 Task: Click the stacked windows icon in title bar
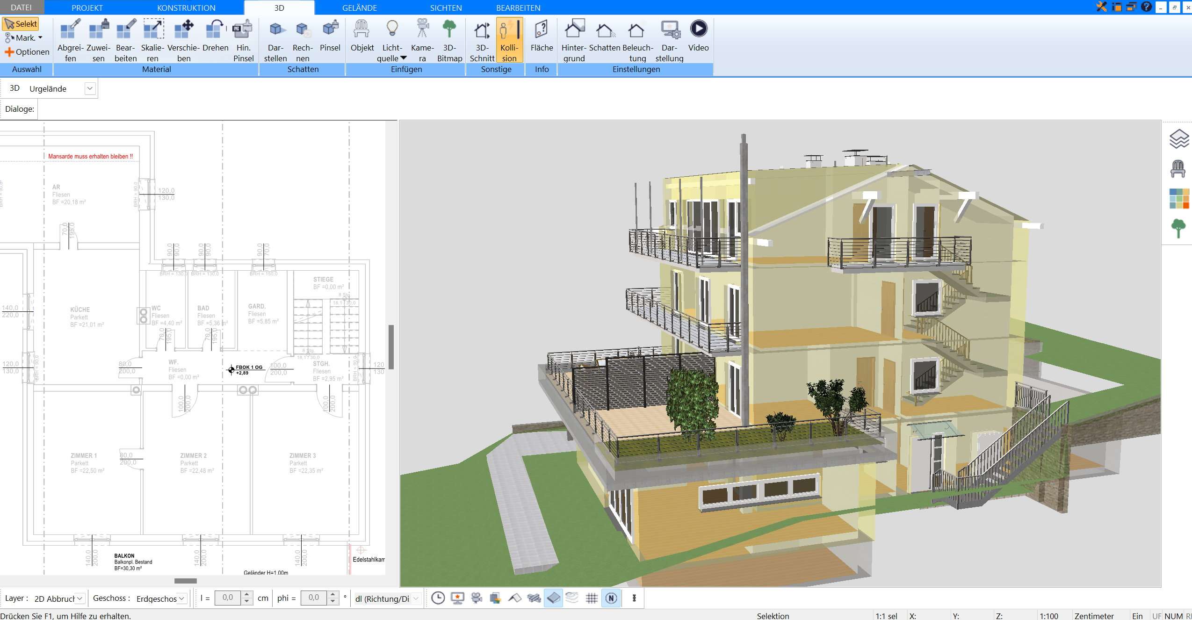click(1131, 7)
